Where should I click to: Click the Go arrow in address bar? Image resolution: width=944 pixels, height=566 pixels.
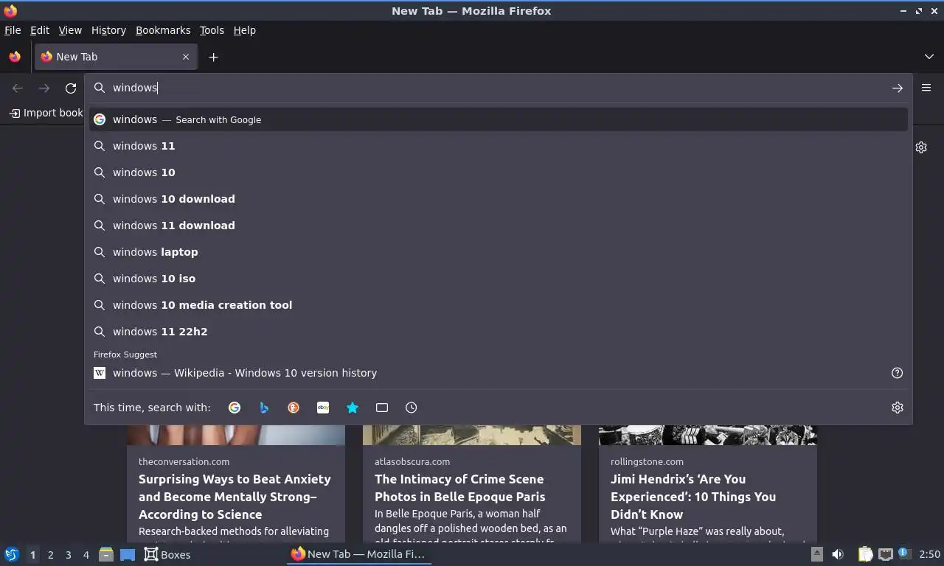coord(898,88)
